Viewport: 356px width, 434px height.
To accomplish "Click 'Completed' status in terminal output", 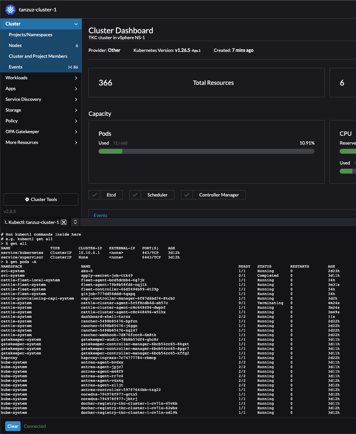I will [x=268, y=276].
